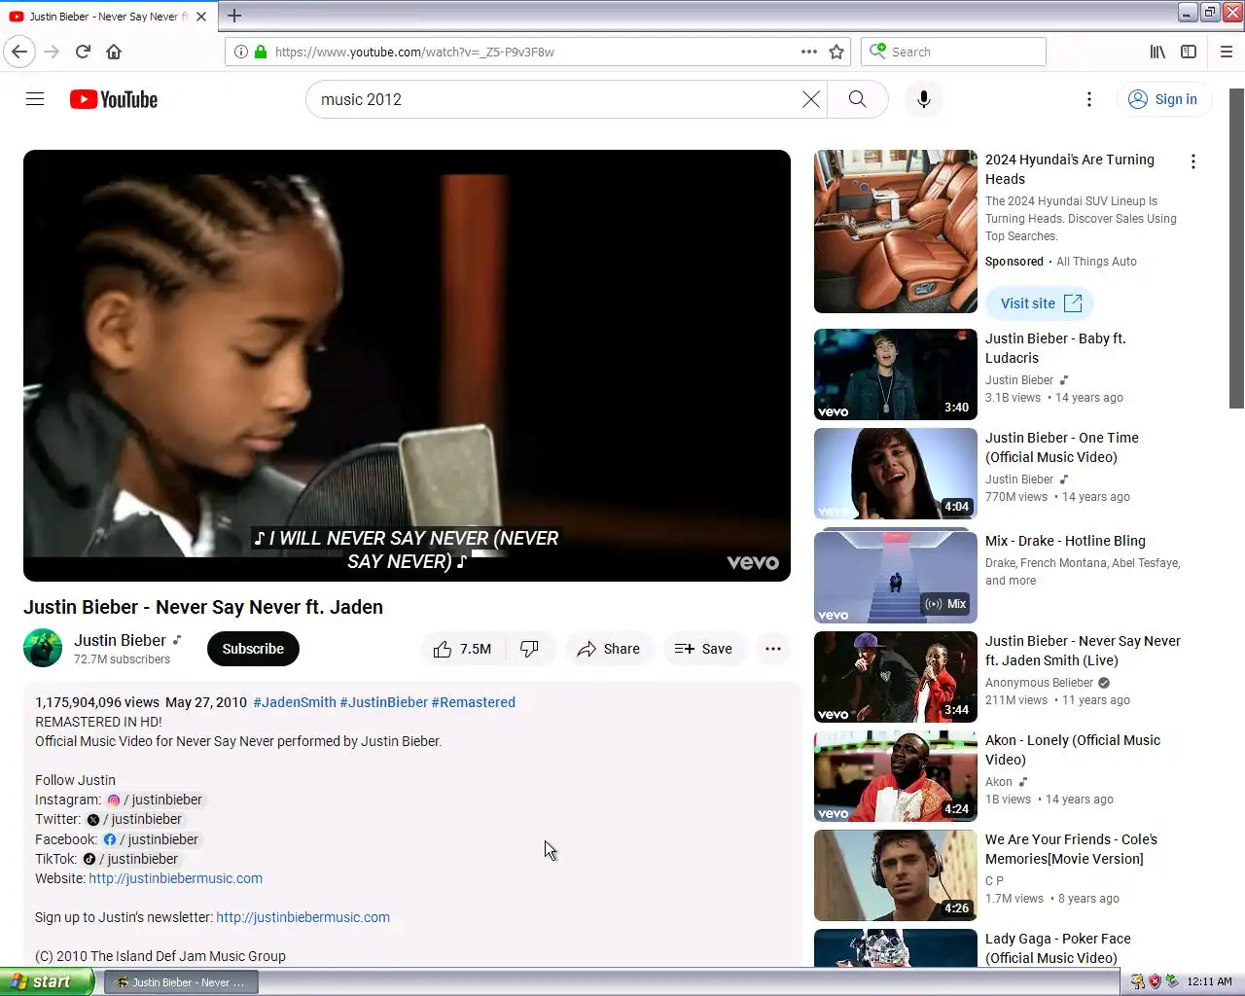Open the newsletter signup link

pyautogui.click(x=303, y=917)
